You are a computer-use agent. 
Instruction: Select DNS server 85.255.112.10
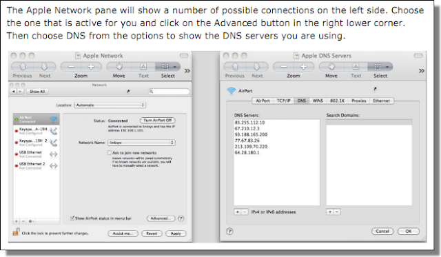[x=249, y=123]
